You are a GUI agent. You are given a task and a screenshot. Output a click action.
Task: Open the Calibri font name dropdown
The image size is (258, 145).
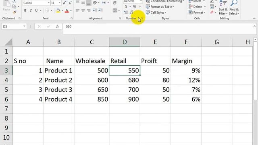(49, 3)
